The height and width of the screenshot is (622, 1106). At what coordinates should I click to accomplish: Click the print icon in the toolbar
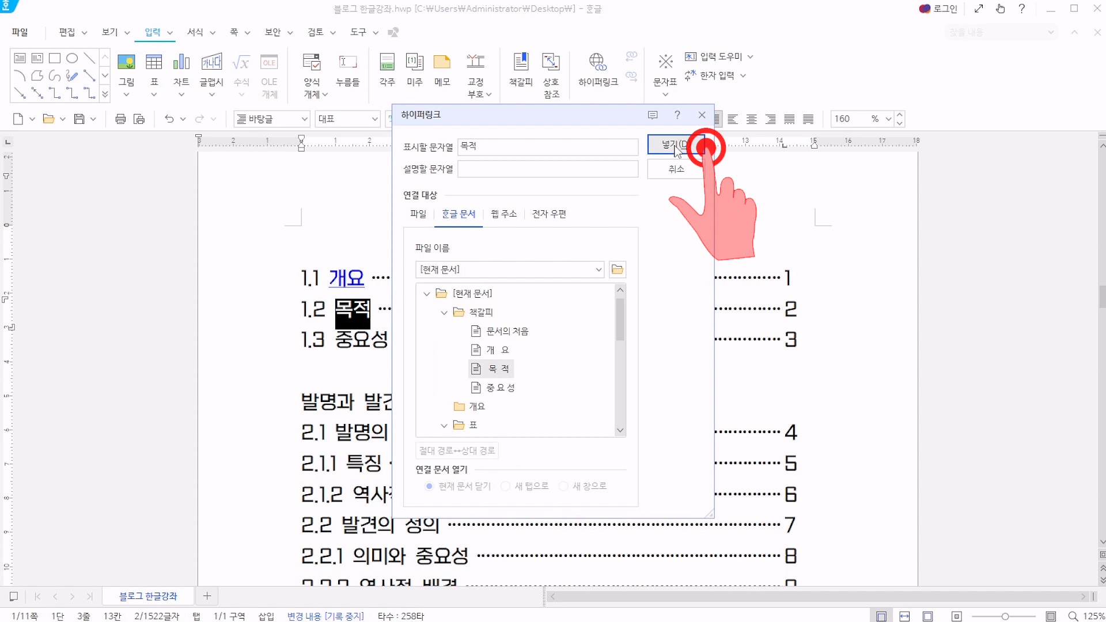coord(120,119)
